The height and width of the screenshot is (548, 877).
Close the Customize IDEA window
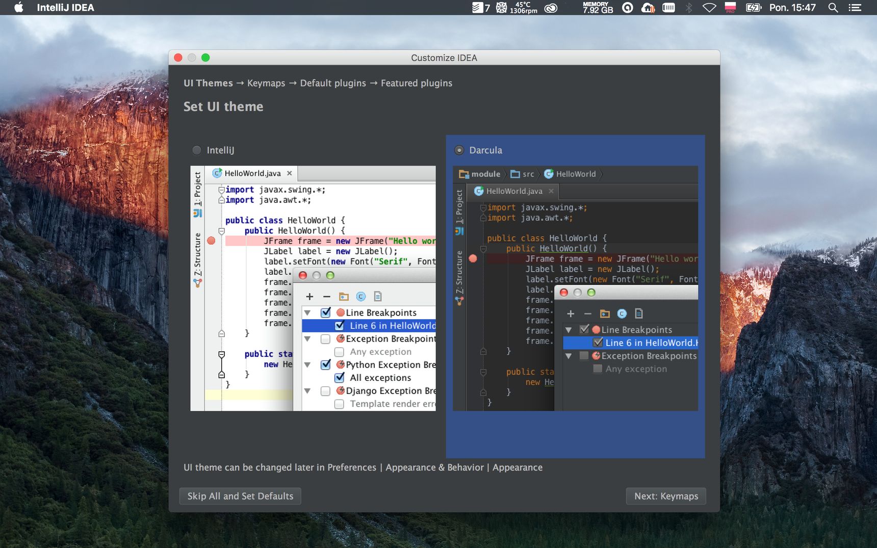click(x=178, y=58)
